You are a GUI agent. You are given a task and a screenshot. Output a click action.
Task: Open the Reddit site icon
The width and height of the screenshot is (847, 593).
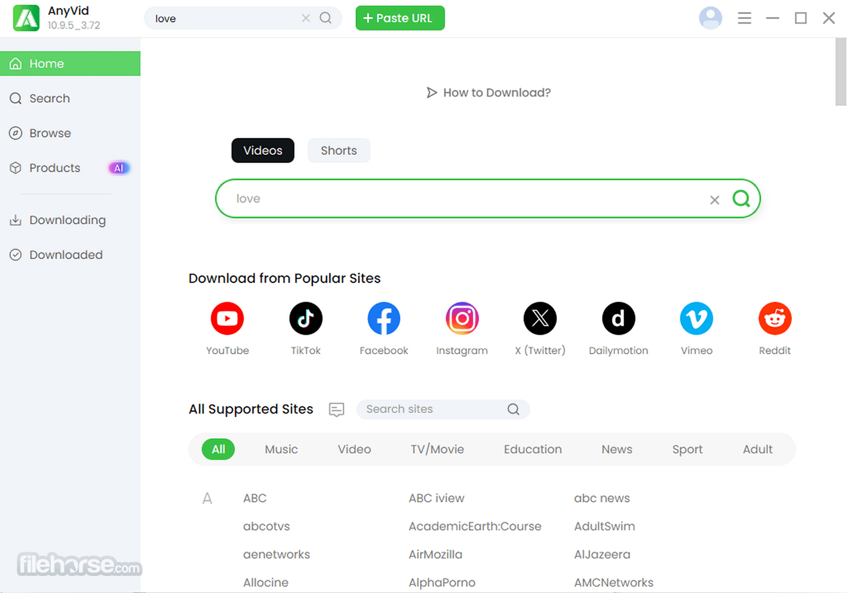(x=775, y=319)
